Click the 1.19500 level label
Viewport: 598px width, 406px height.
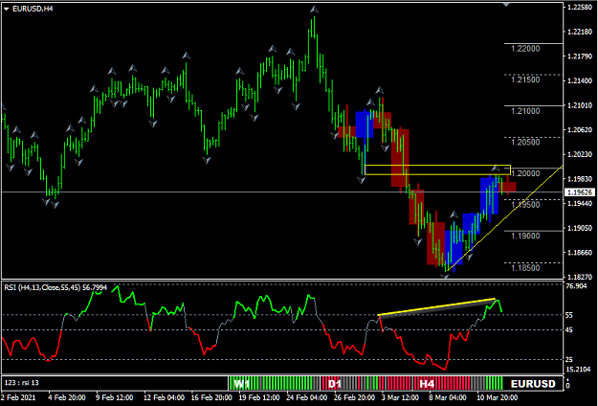point(525,205)
